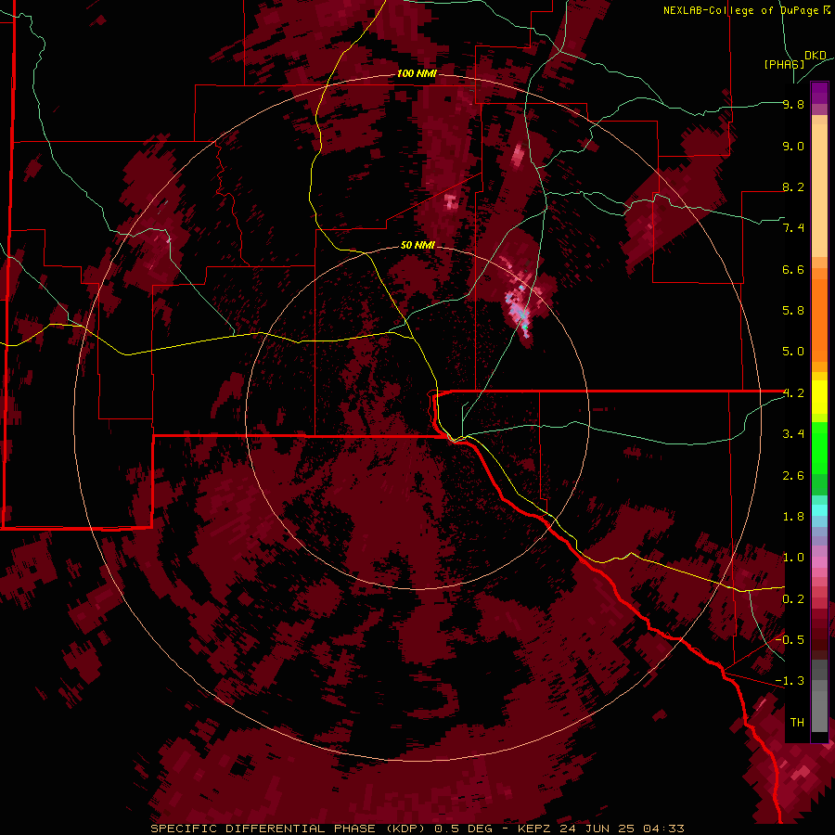This screenshot has height=835, width=835.
Task: Click the 3.4 value on the color scale
Action: click(x=793, y=434)
